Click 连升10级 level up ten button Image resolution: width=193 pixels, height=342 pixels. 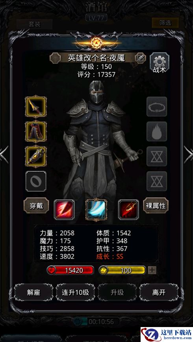[x=75, y=292]
